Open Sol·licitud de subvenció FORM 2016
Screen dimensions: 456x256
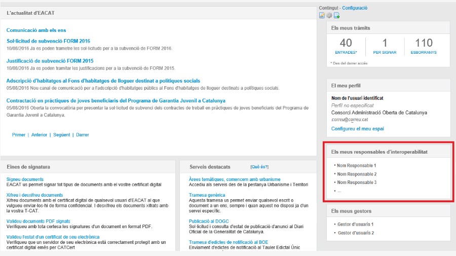coord(48,41)
